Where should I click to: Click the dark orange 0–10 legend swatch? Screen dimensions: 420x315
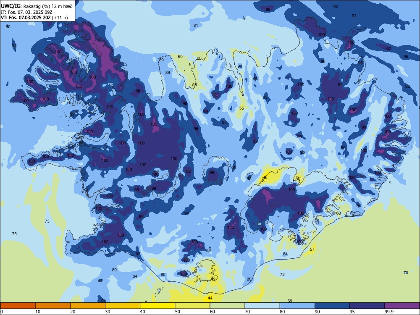[x=18, y=306]
